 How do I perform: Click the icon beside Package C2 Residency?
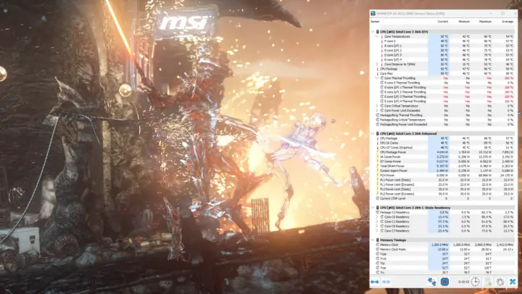pyautogui.click(x=378, y=212)
